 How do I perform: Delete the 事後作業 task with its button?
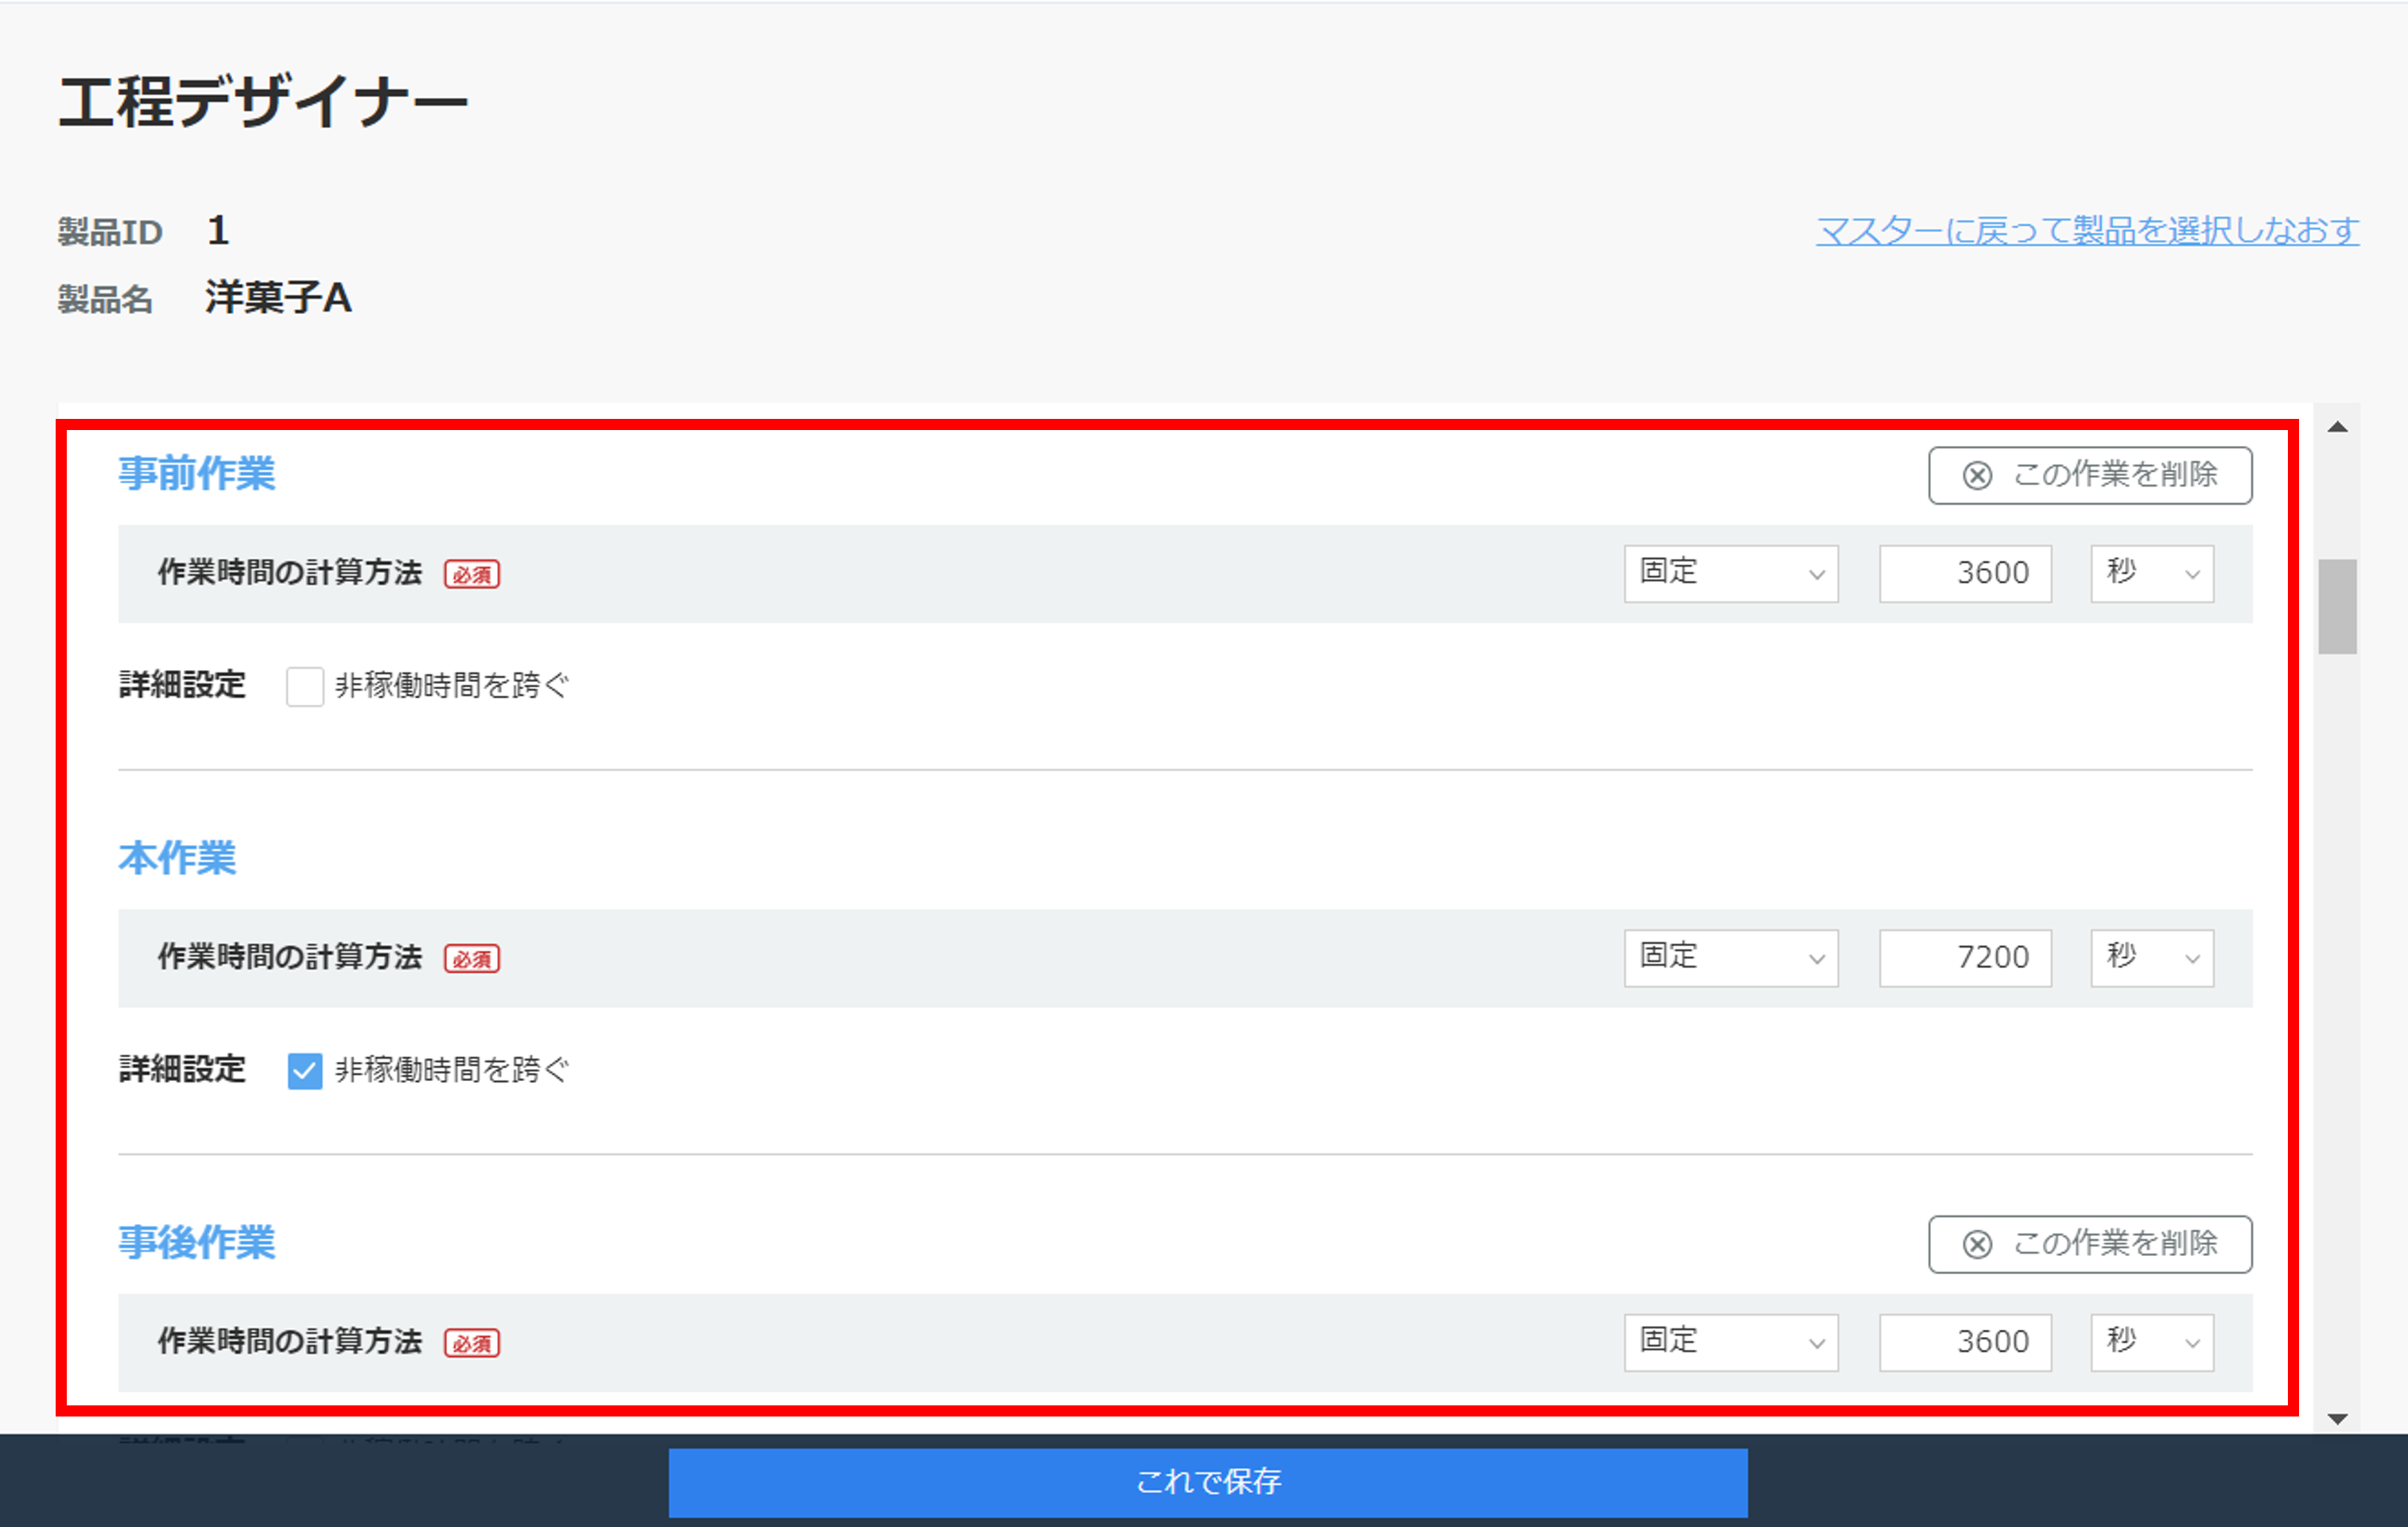(x=2090, y=1244)
